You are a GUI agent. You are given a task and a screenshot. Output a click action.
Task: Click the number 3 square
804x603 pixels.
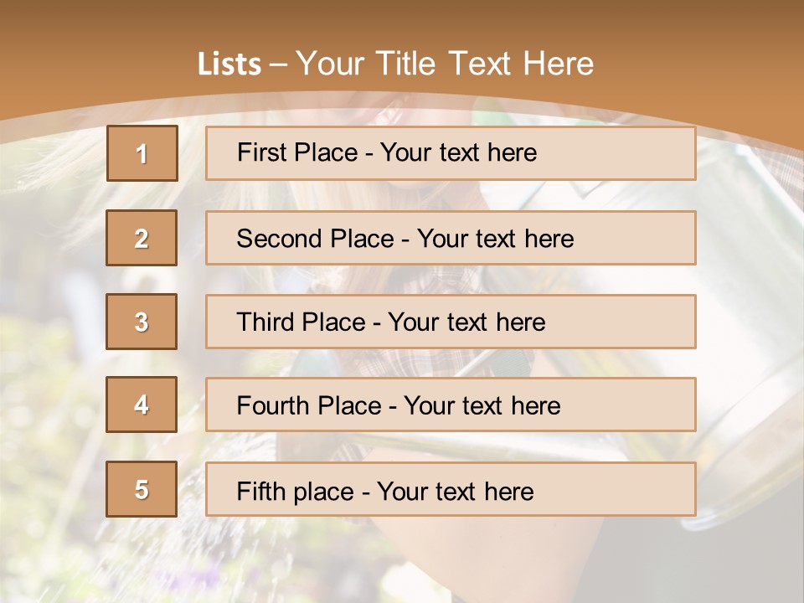[x=142, y=322]
